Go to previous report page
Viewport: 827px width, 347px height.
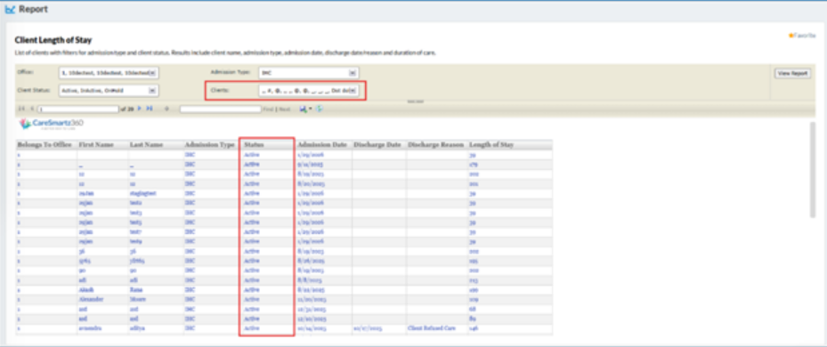click(x=32, y=109)
